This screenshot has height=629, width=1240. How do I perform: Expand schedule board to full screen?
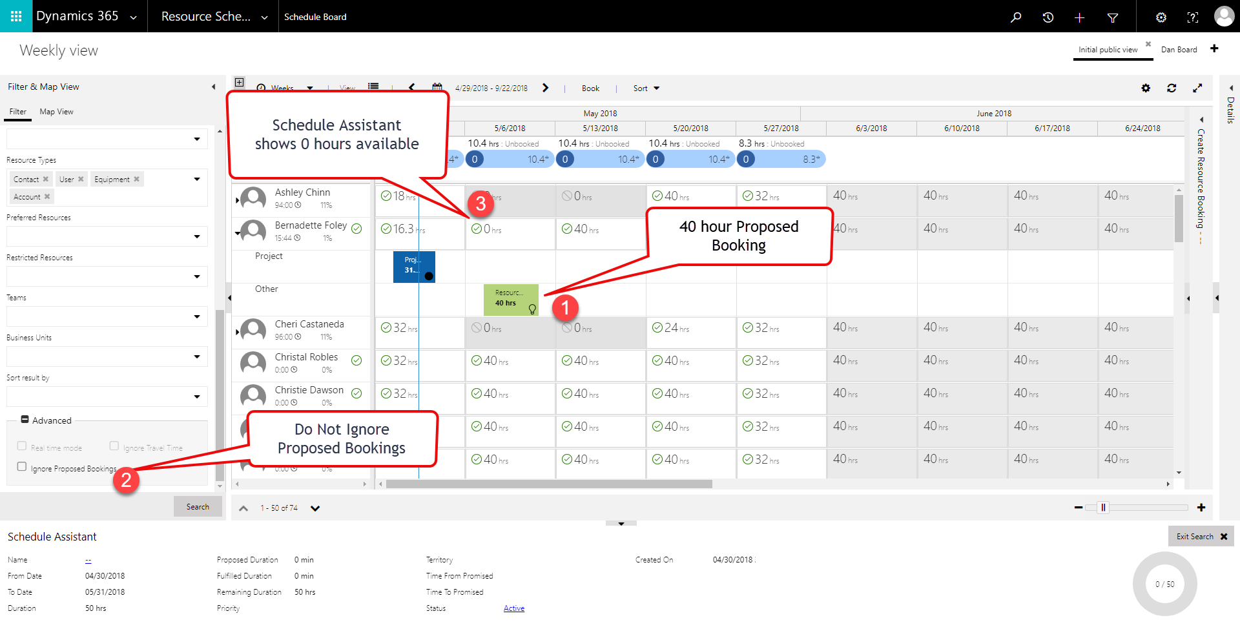[1198, 88]
